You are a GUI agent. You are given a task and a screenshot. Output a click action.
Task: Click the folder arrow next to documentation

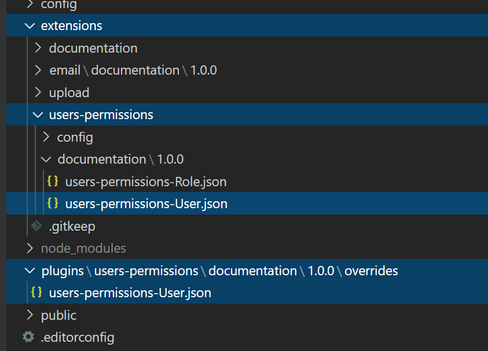pos(37,48)
